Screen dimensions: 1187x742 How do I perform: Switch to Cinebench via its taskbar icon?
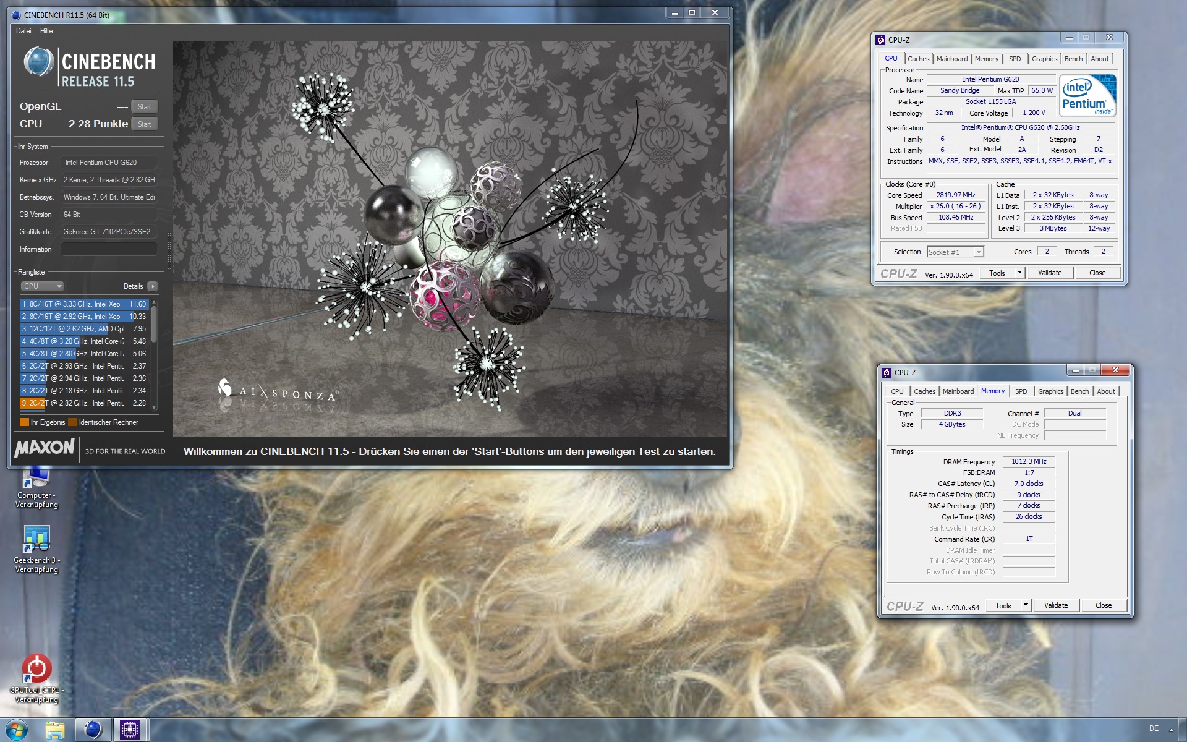[93, 730]
